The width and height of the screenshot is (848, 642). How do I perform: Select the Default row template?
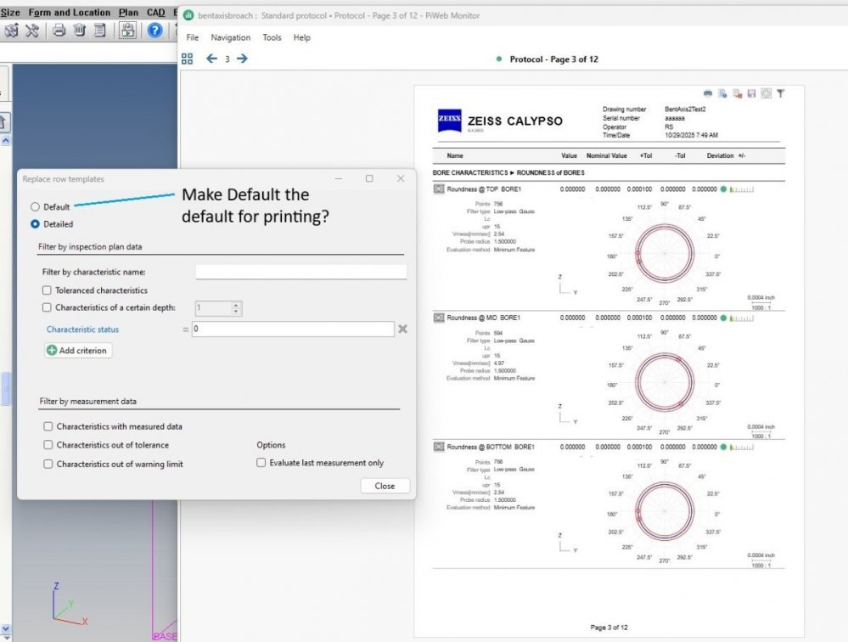[x=35, y=206]
